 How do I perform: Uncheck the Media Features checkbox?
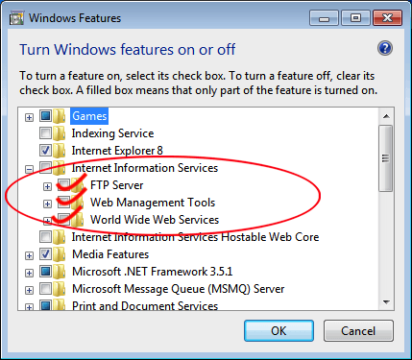click(45, 254)
